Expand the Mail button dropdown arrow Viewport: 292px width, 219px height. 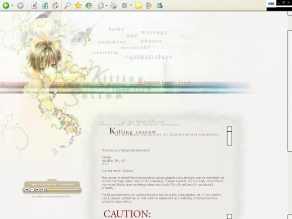click(x=107, y=6)
